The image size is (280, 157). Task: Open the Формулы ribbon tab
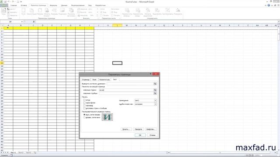53,5
